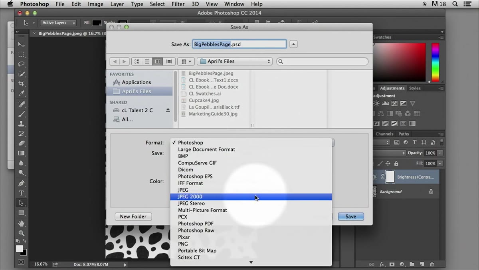Select the Spot Healing Brush tool

coord(22,104)
